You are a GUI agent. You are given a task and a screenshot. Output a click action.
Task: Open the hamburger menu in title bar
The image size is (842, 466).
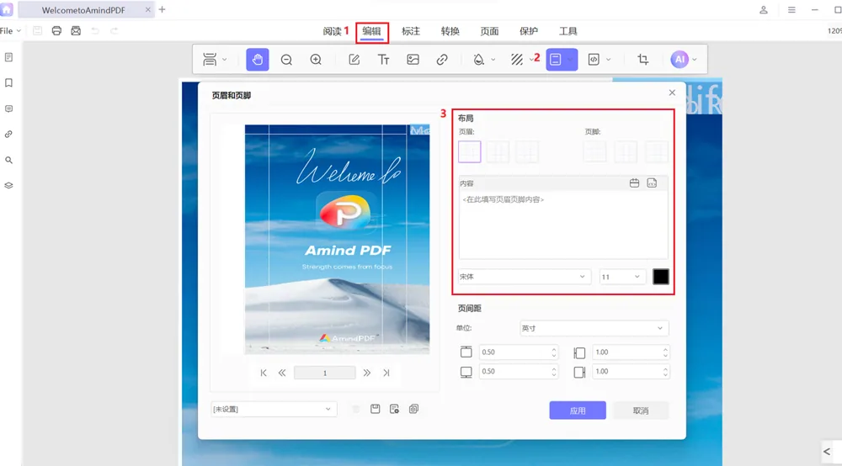[x=791, y=9]
